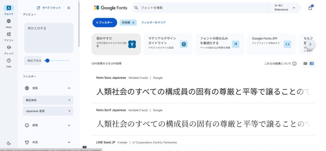The height and width of the screenshot is (151, 326).
Task: Open the shopping bag selection icon
Action: point(310,8)
